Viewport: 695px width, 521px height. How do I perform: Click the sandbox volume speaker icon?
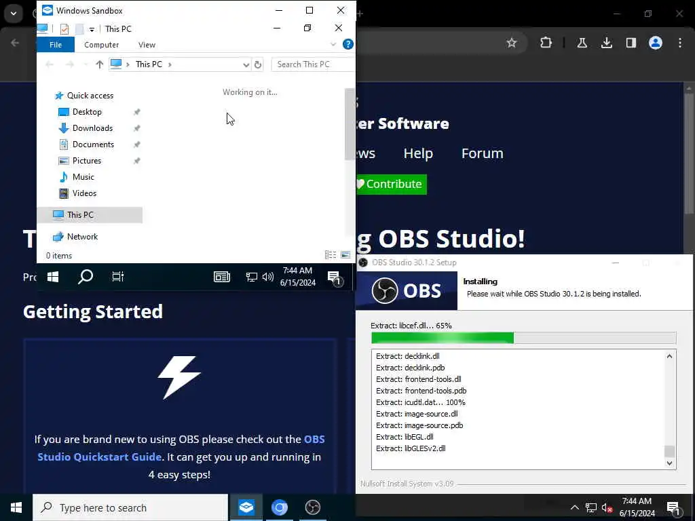[x=267, y=277]
